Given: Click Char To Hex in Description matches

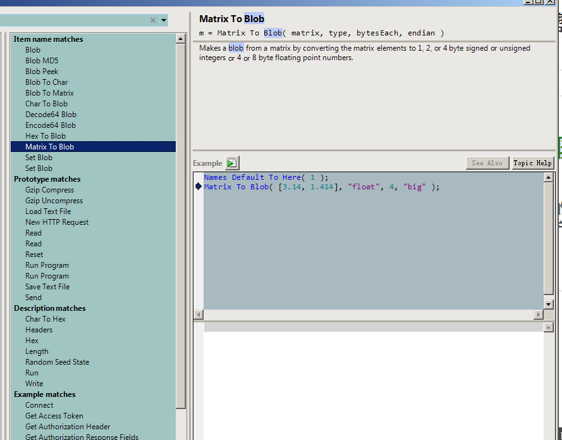Looking at the screenshot, I should 46,319.
